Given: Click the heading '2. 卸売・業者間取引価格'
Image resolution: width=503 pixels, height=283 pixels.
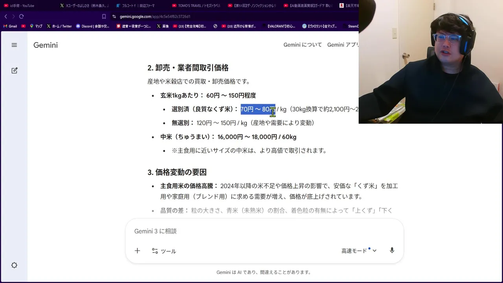Looking at the screenshot, I should click(188, 68).
